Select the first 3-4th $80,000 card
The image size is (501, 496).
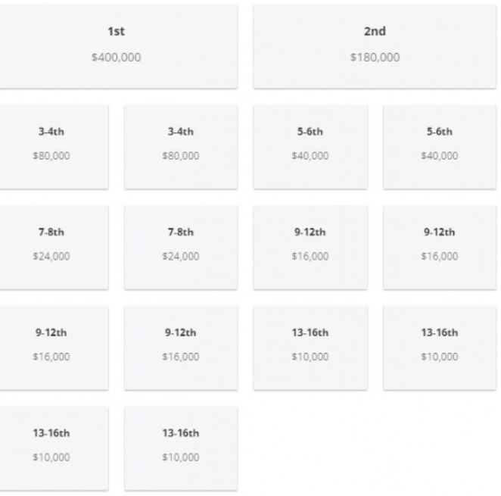click(x=54, y=147)
